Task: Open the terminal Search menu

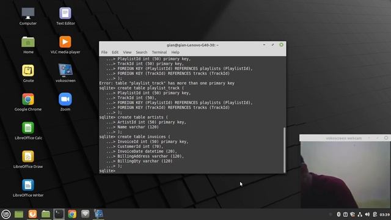Action: pos(141,52)
